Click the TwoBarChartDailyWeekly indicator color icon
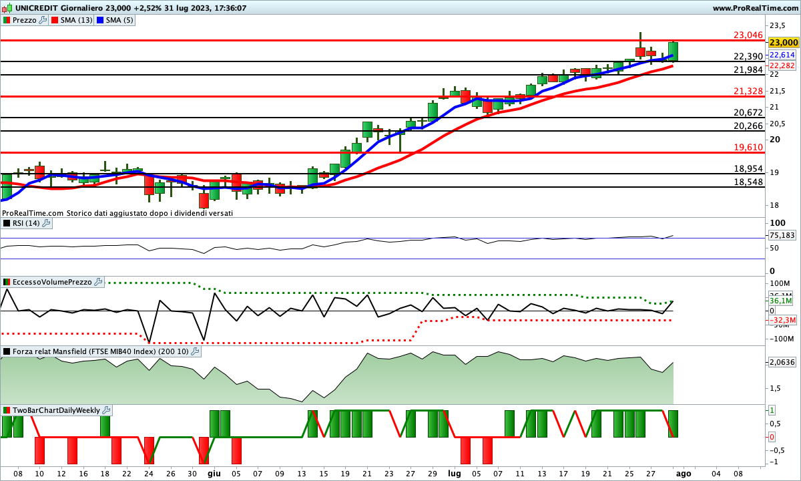This screenshot has width=801, height=481. [x=7, y=410]
